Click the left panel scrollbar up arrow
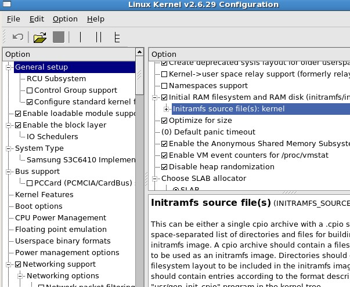350x287 pixels. point(140,53)
